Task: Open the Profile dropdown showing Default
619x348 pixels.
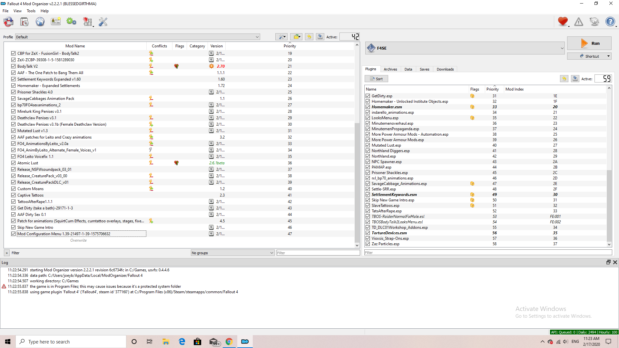Action: tap(138, 37)
